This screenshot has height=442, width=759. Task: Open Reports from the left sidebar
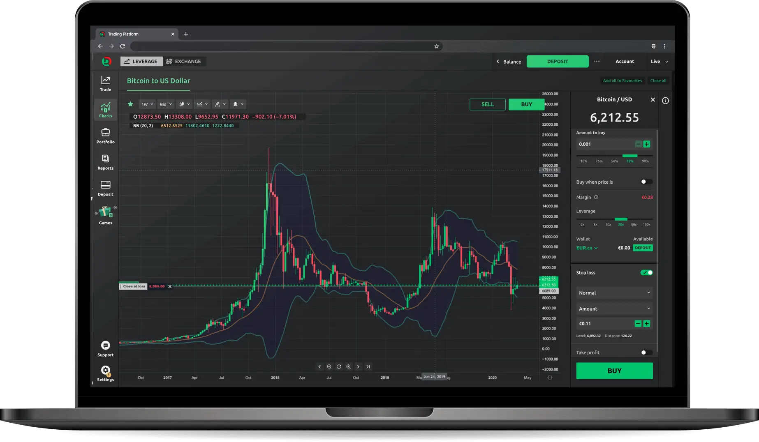click(105, 159)
